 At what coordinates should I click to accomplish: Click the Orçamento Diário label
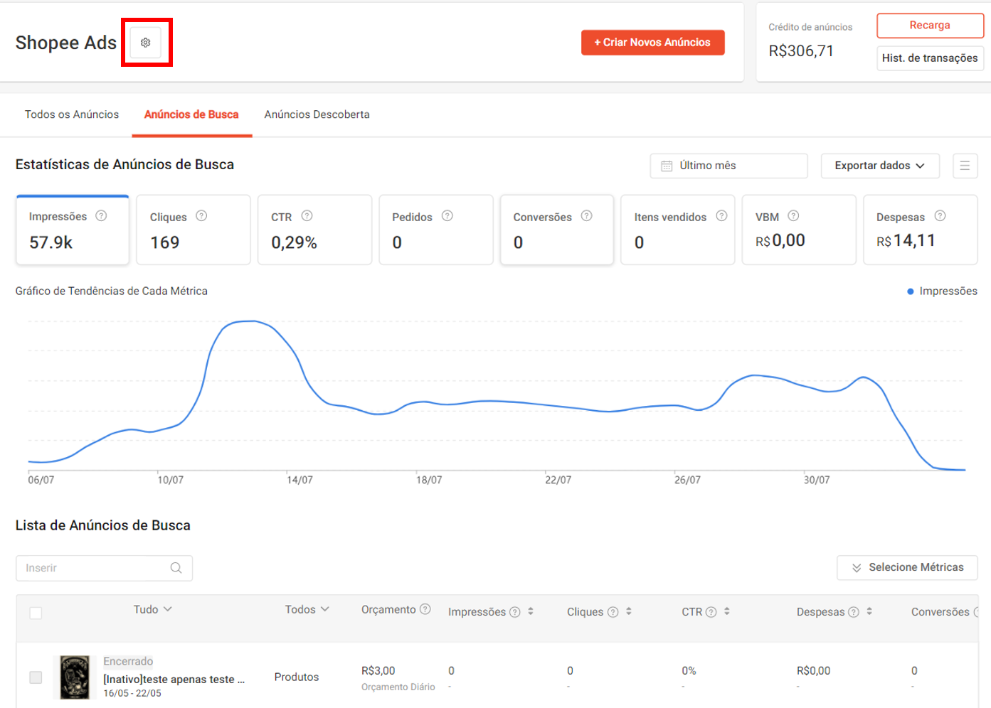[x=398, y=687]
